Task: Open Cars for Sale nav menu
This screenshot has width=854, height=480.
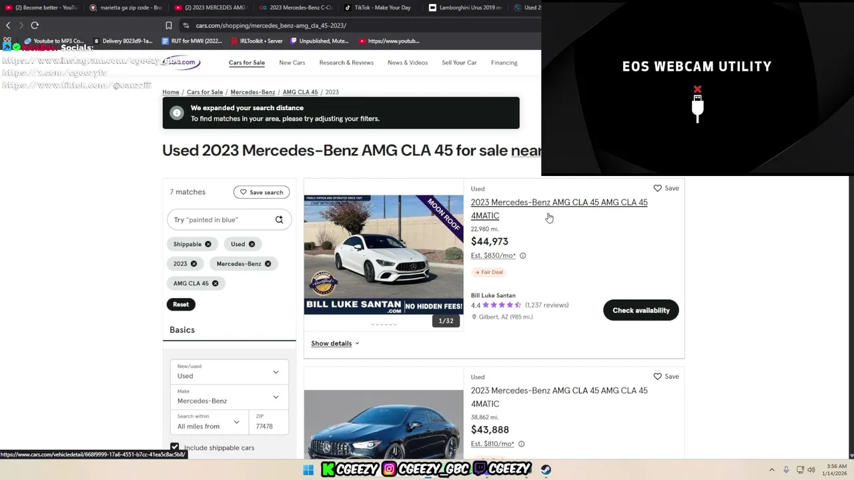Action: pos(247,63)
